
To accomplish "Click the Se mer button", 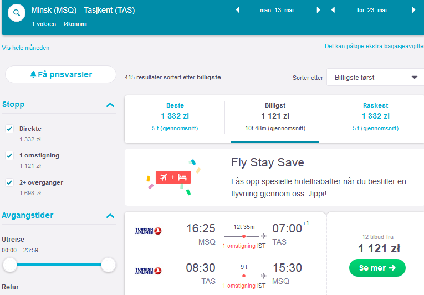I will tap(377, 268).
